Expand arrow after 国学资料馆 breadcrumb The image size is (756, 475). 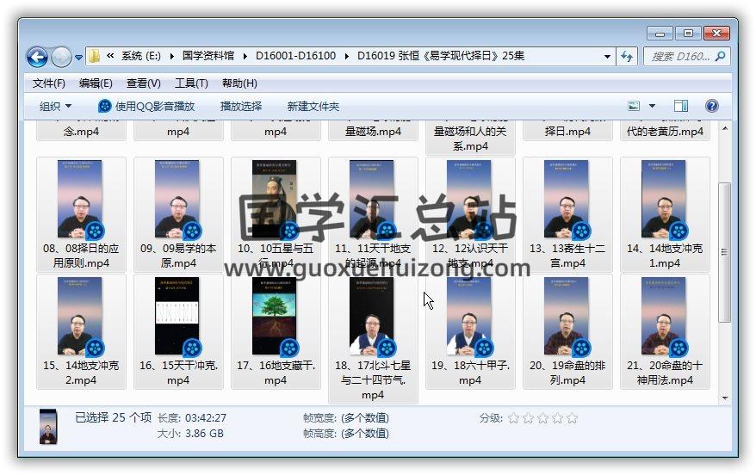pyautogui.click(x=245, y=57)
